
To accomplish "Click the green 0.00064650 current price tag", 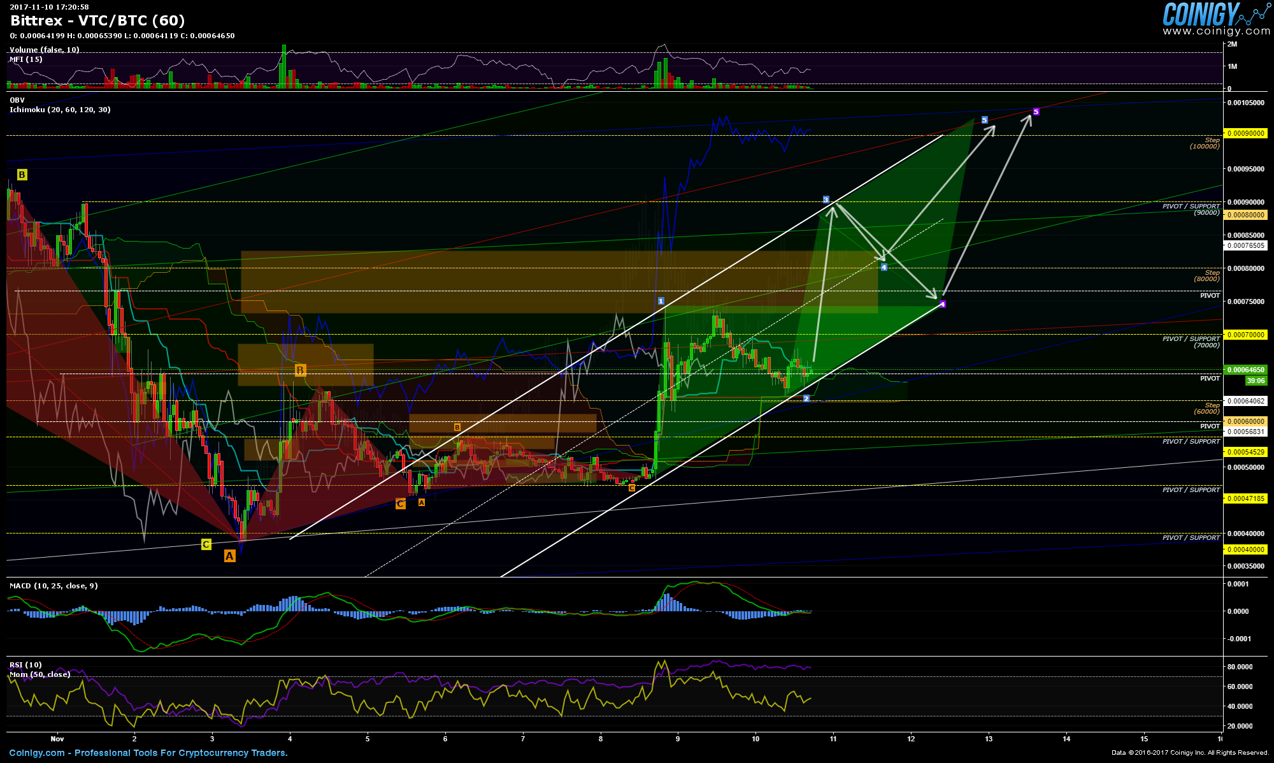I will [x=1246, y=370].
